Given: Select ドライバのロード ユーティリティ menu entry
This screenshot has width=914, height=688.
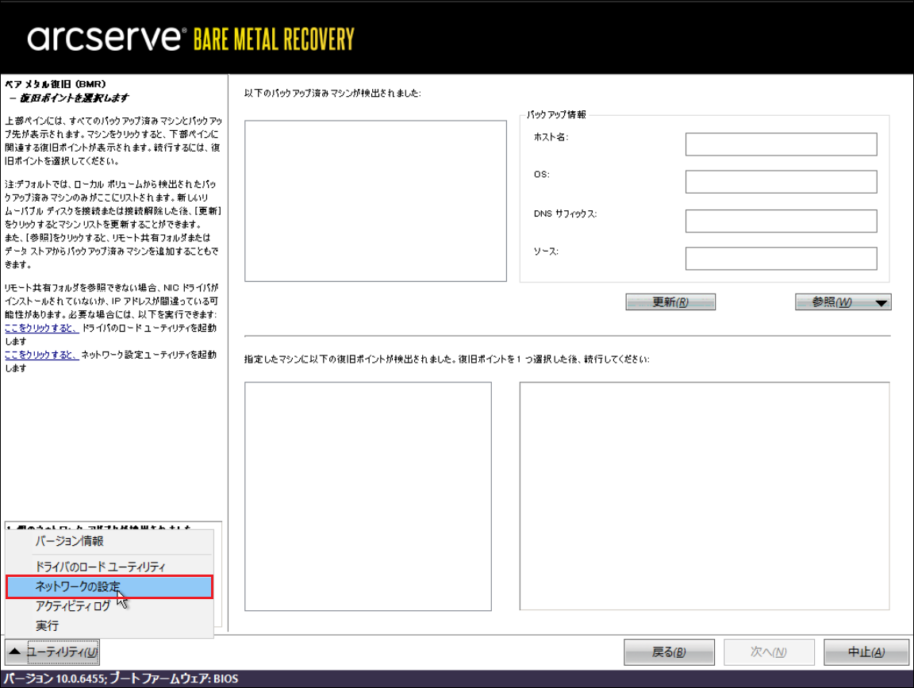Looking at the screenshot, I should point(100,567).
